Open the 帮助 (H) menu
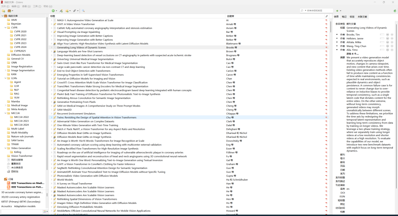The height and width of the screenshot is (216, 398). [x=48, y=6]
